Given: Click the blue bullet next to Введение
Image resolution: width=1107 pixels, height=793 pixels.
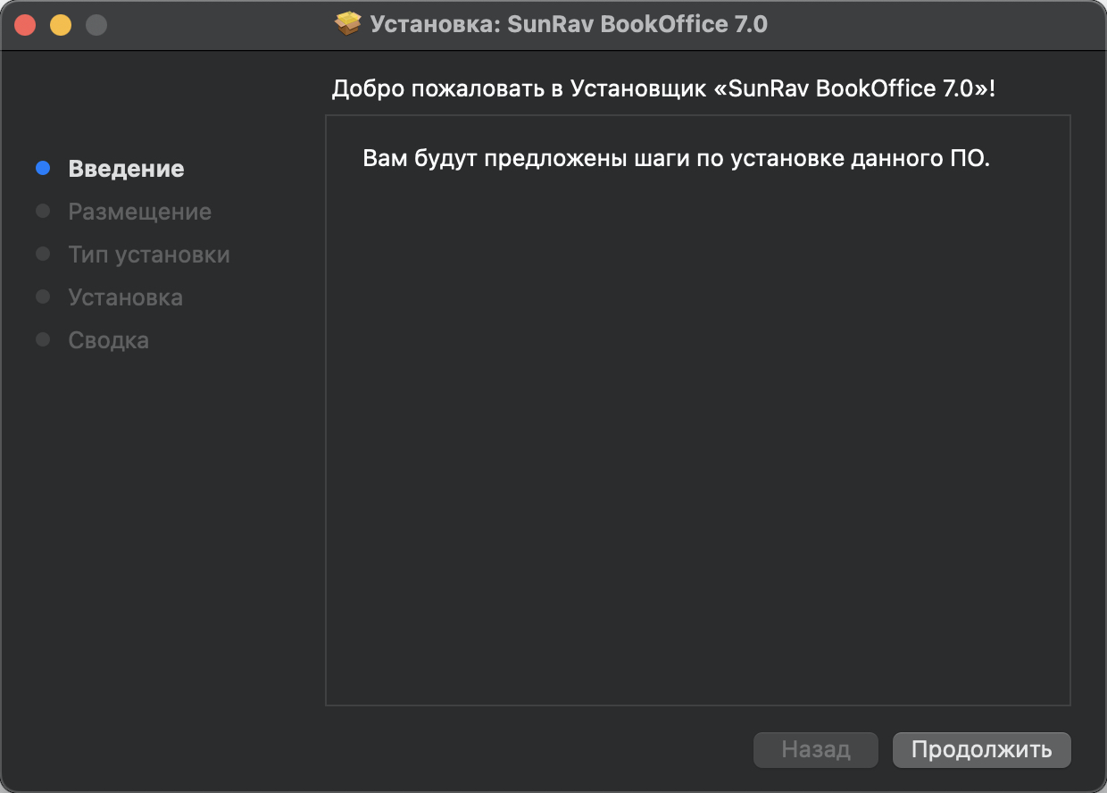Looking at the screenshot, I should (x=43, y=168).
